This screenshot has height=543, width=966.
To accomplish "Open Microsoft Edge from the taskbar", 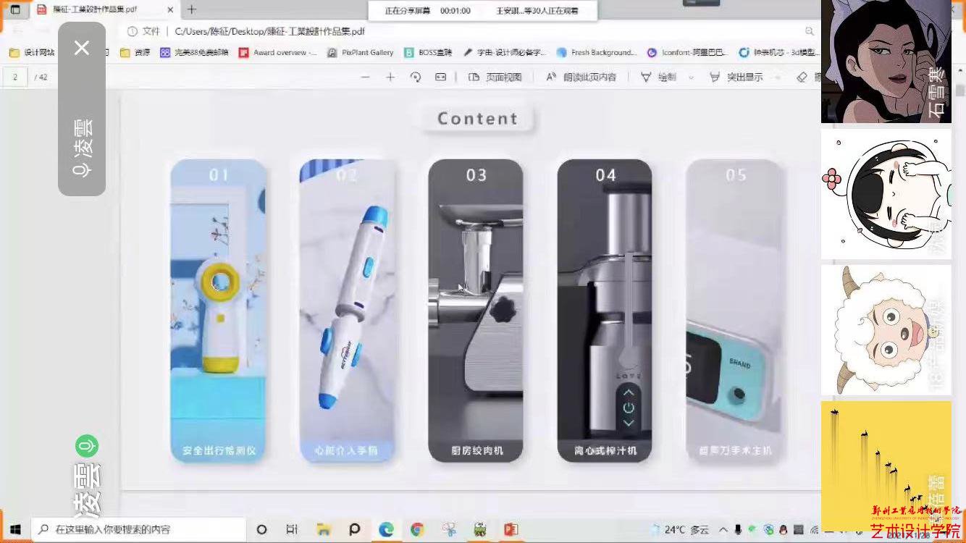I will click(x=386, y=529).
